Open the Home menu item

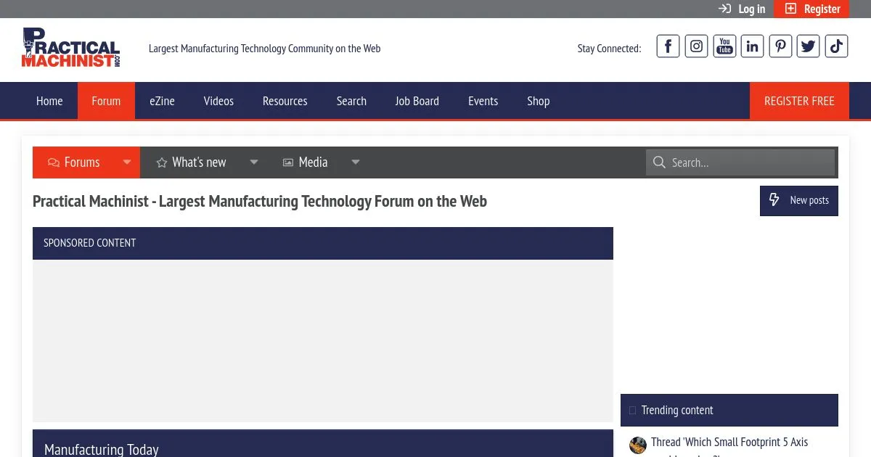coord(49,101)
